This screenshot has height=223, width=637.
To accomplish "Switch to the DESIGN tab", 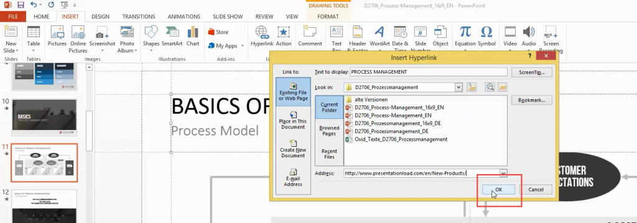I will click(100, 17).
